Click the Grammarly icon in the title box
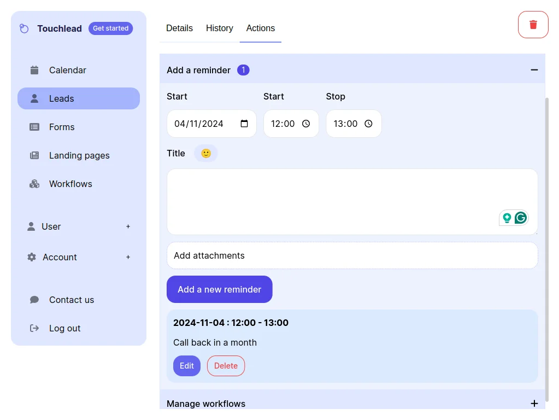559x420 pixels. 521,217
